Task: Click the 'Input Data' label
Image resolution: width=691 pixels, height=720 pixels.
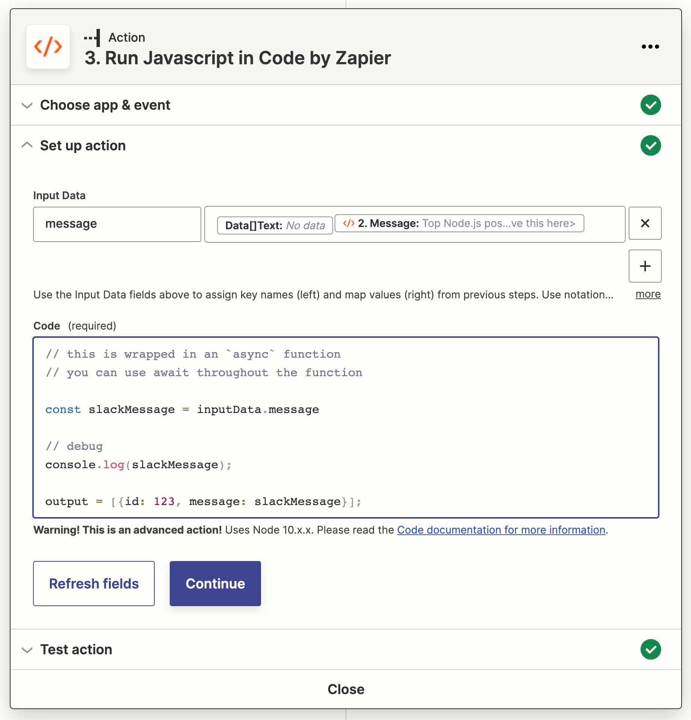Action: coord(59,195)
